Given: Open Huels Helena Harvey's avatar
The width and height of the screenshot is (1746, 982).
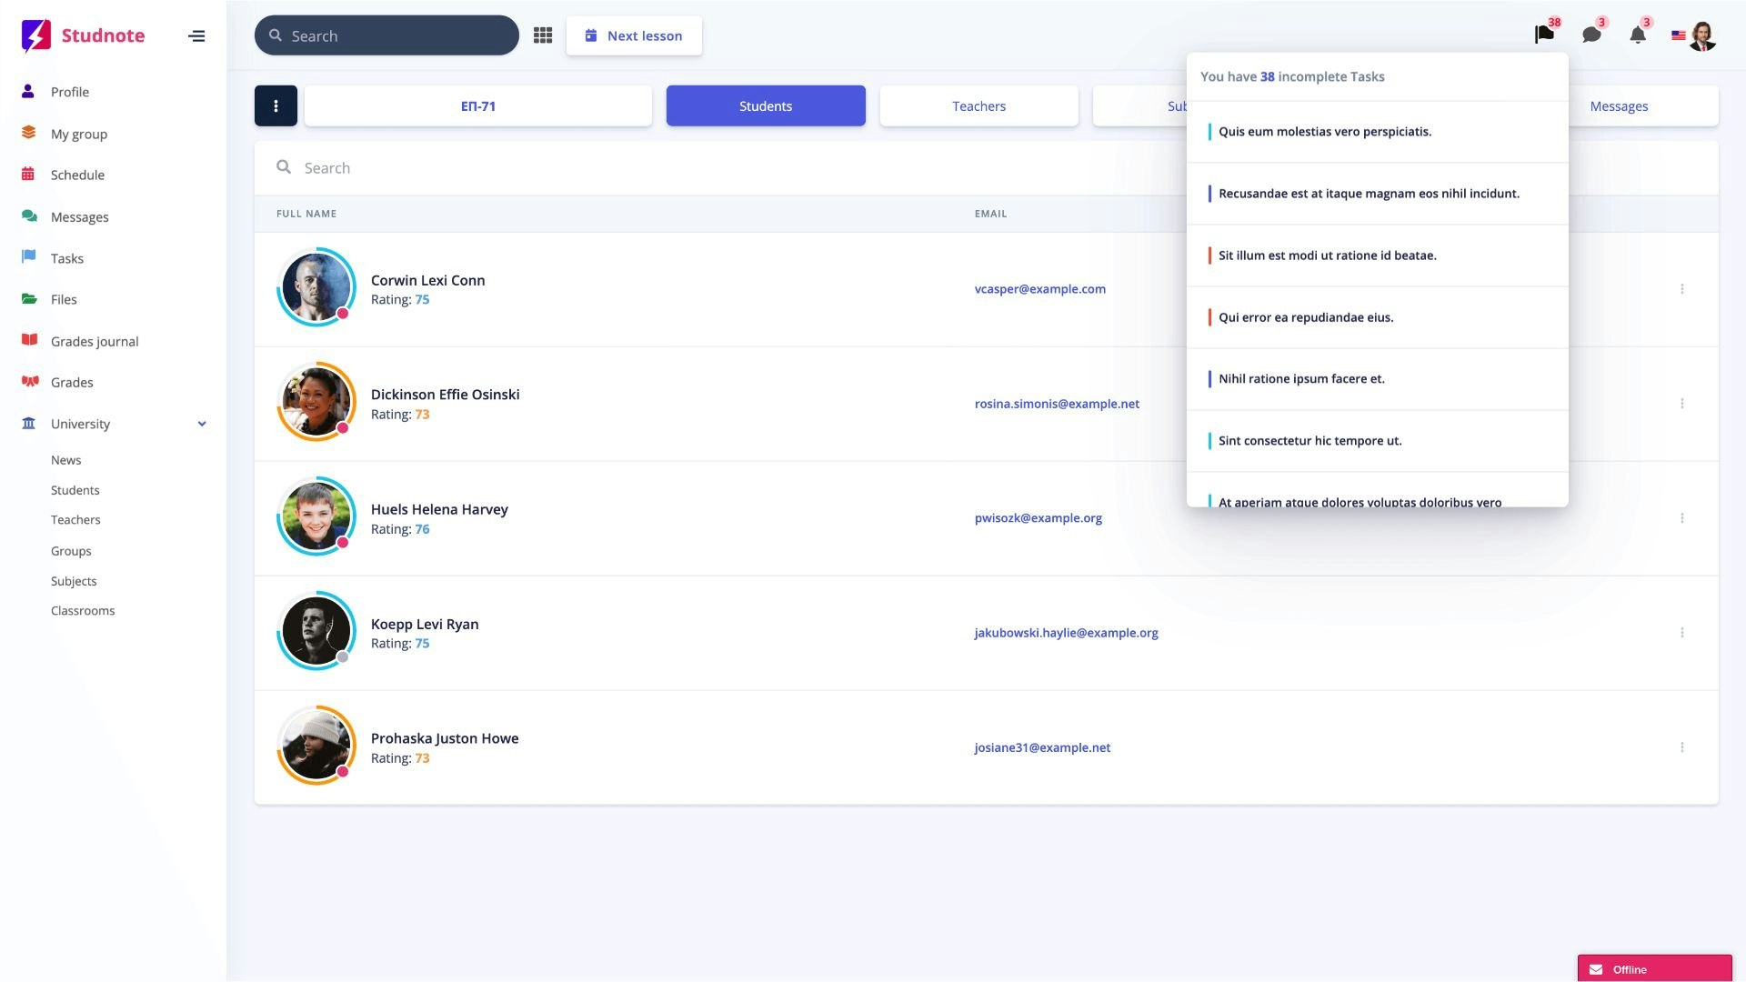Looking at the screenshot, I should [x=316, y=516].
